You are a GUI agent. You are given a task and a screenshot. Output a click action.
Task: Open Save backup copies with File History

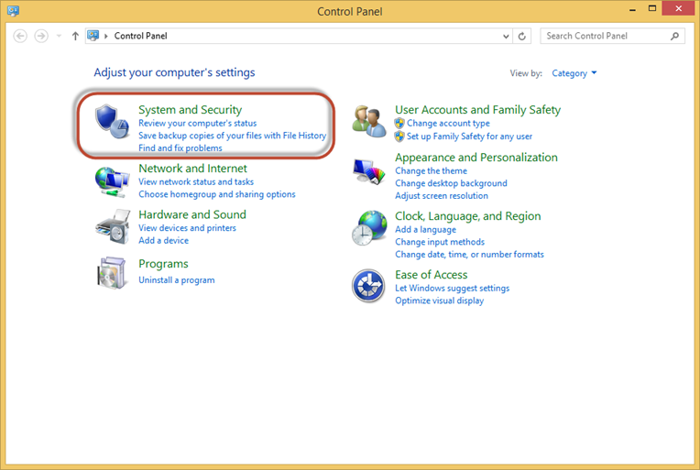232,136
